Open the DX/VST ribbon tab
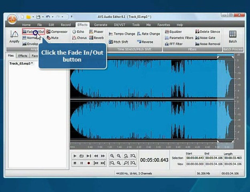Screen dimensions: 250x192 point(119,25)
